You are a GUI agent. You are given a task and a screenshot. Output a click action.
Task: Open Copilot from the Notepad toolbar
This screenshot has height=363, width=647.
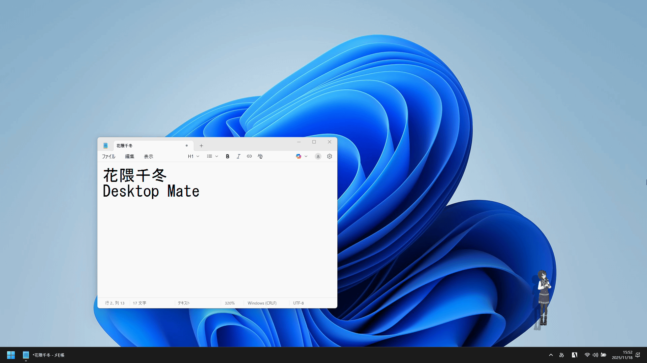[x=299, y=156]
